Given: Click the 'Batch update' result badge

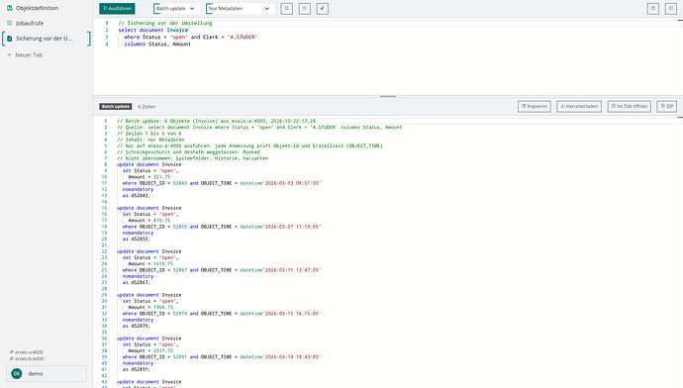Looking at the screenshot, I should point(116,106).
